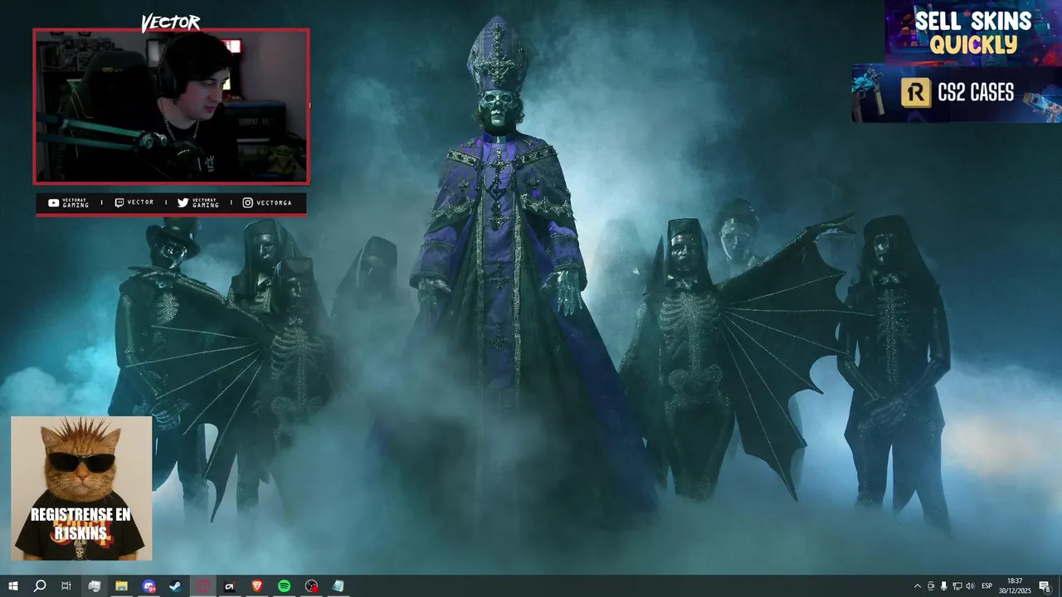Open the volume speaker tray icon
This screenshot has height=597, width=1062.
tap(970, 586)
